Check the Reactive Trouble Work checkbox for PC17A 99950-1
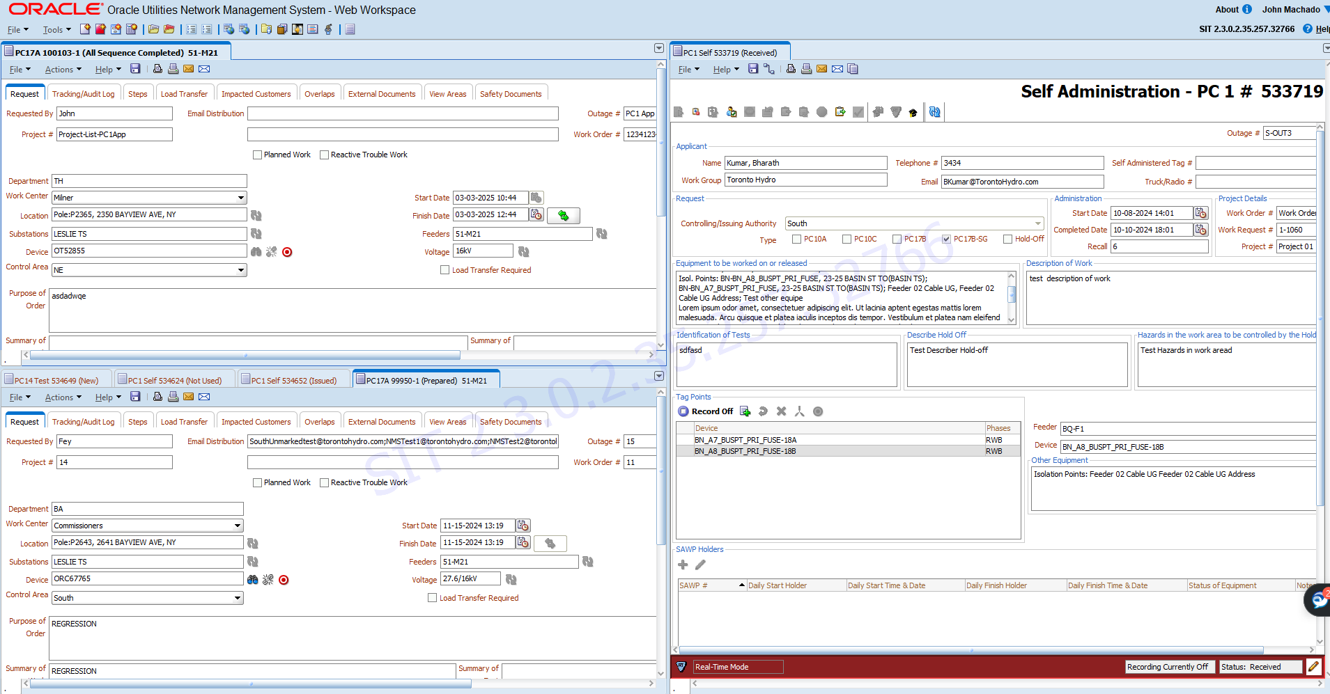The height and width of the screenshot is (694, 1330). point(325,482)
